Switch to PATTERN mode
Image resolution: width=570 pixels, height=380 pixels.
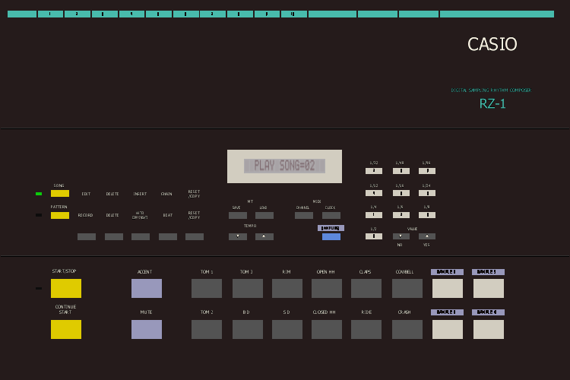click(x=60, y=215)
